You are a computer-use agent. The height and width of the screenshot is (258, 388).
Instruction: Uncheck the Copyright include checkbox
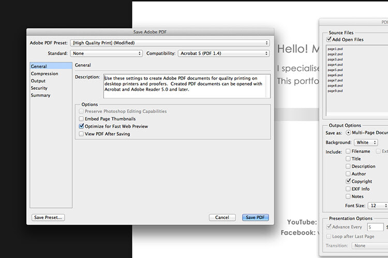(x=348, y=181)
